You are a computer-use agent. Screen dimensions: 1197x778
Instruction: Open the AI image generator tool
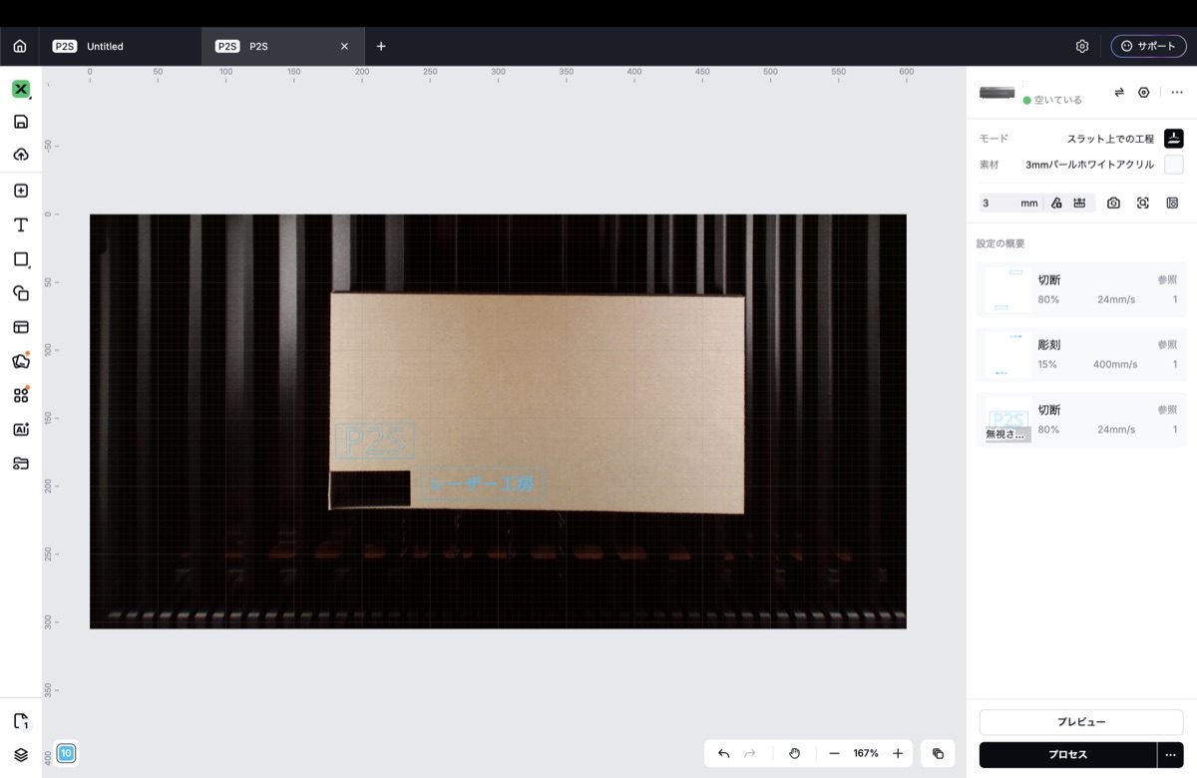click(x=21, y=429)
